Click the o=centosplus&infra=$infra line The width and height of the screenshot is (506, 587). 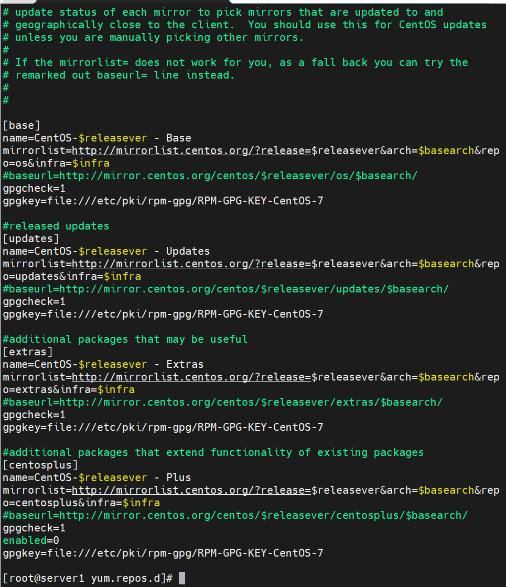pos(81,503)
